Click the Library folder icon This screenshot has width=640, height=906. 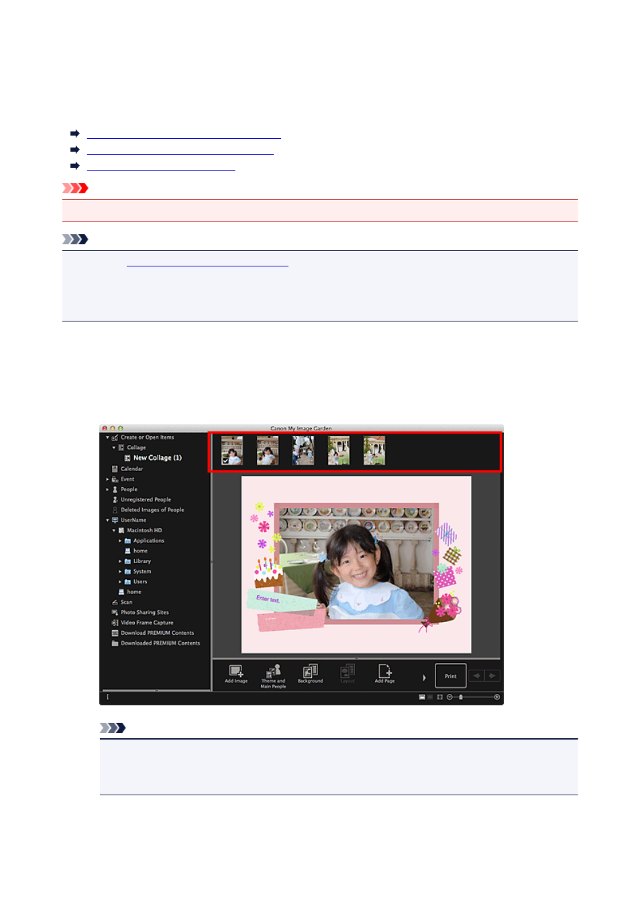pyautogui.click(x=127, y=561)
